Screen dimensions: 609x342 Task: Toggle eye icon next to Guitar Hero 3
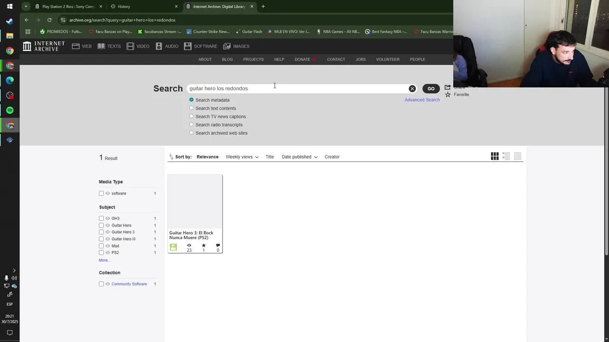tap(108, 232)
